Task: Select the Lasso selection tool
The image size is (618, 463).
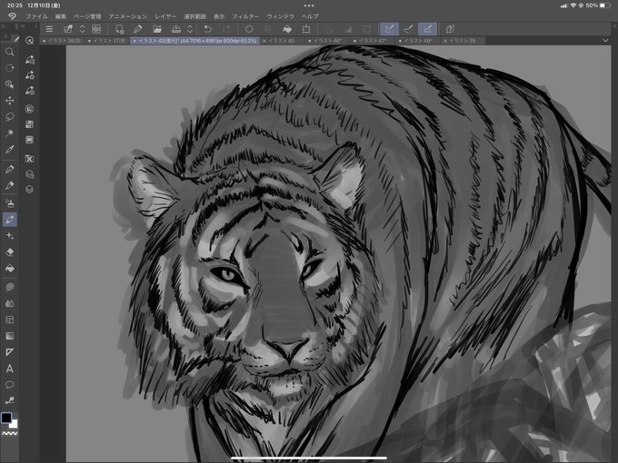Action: pos(10,117)
